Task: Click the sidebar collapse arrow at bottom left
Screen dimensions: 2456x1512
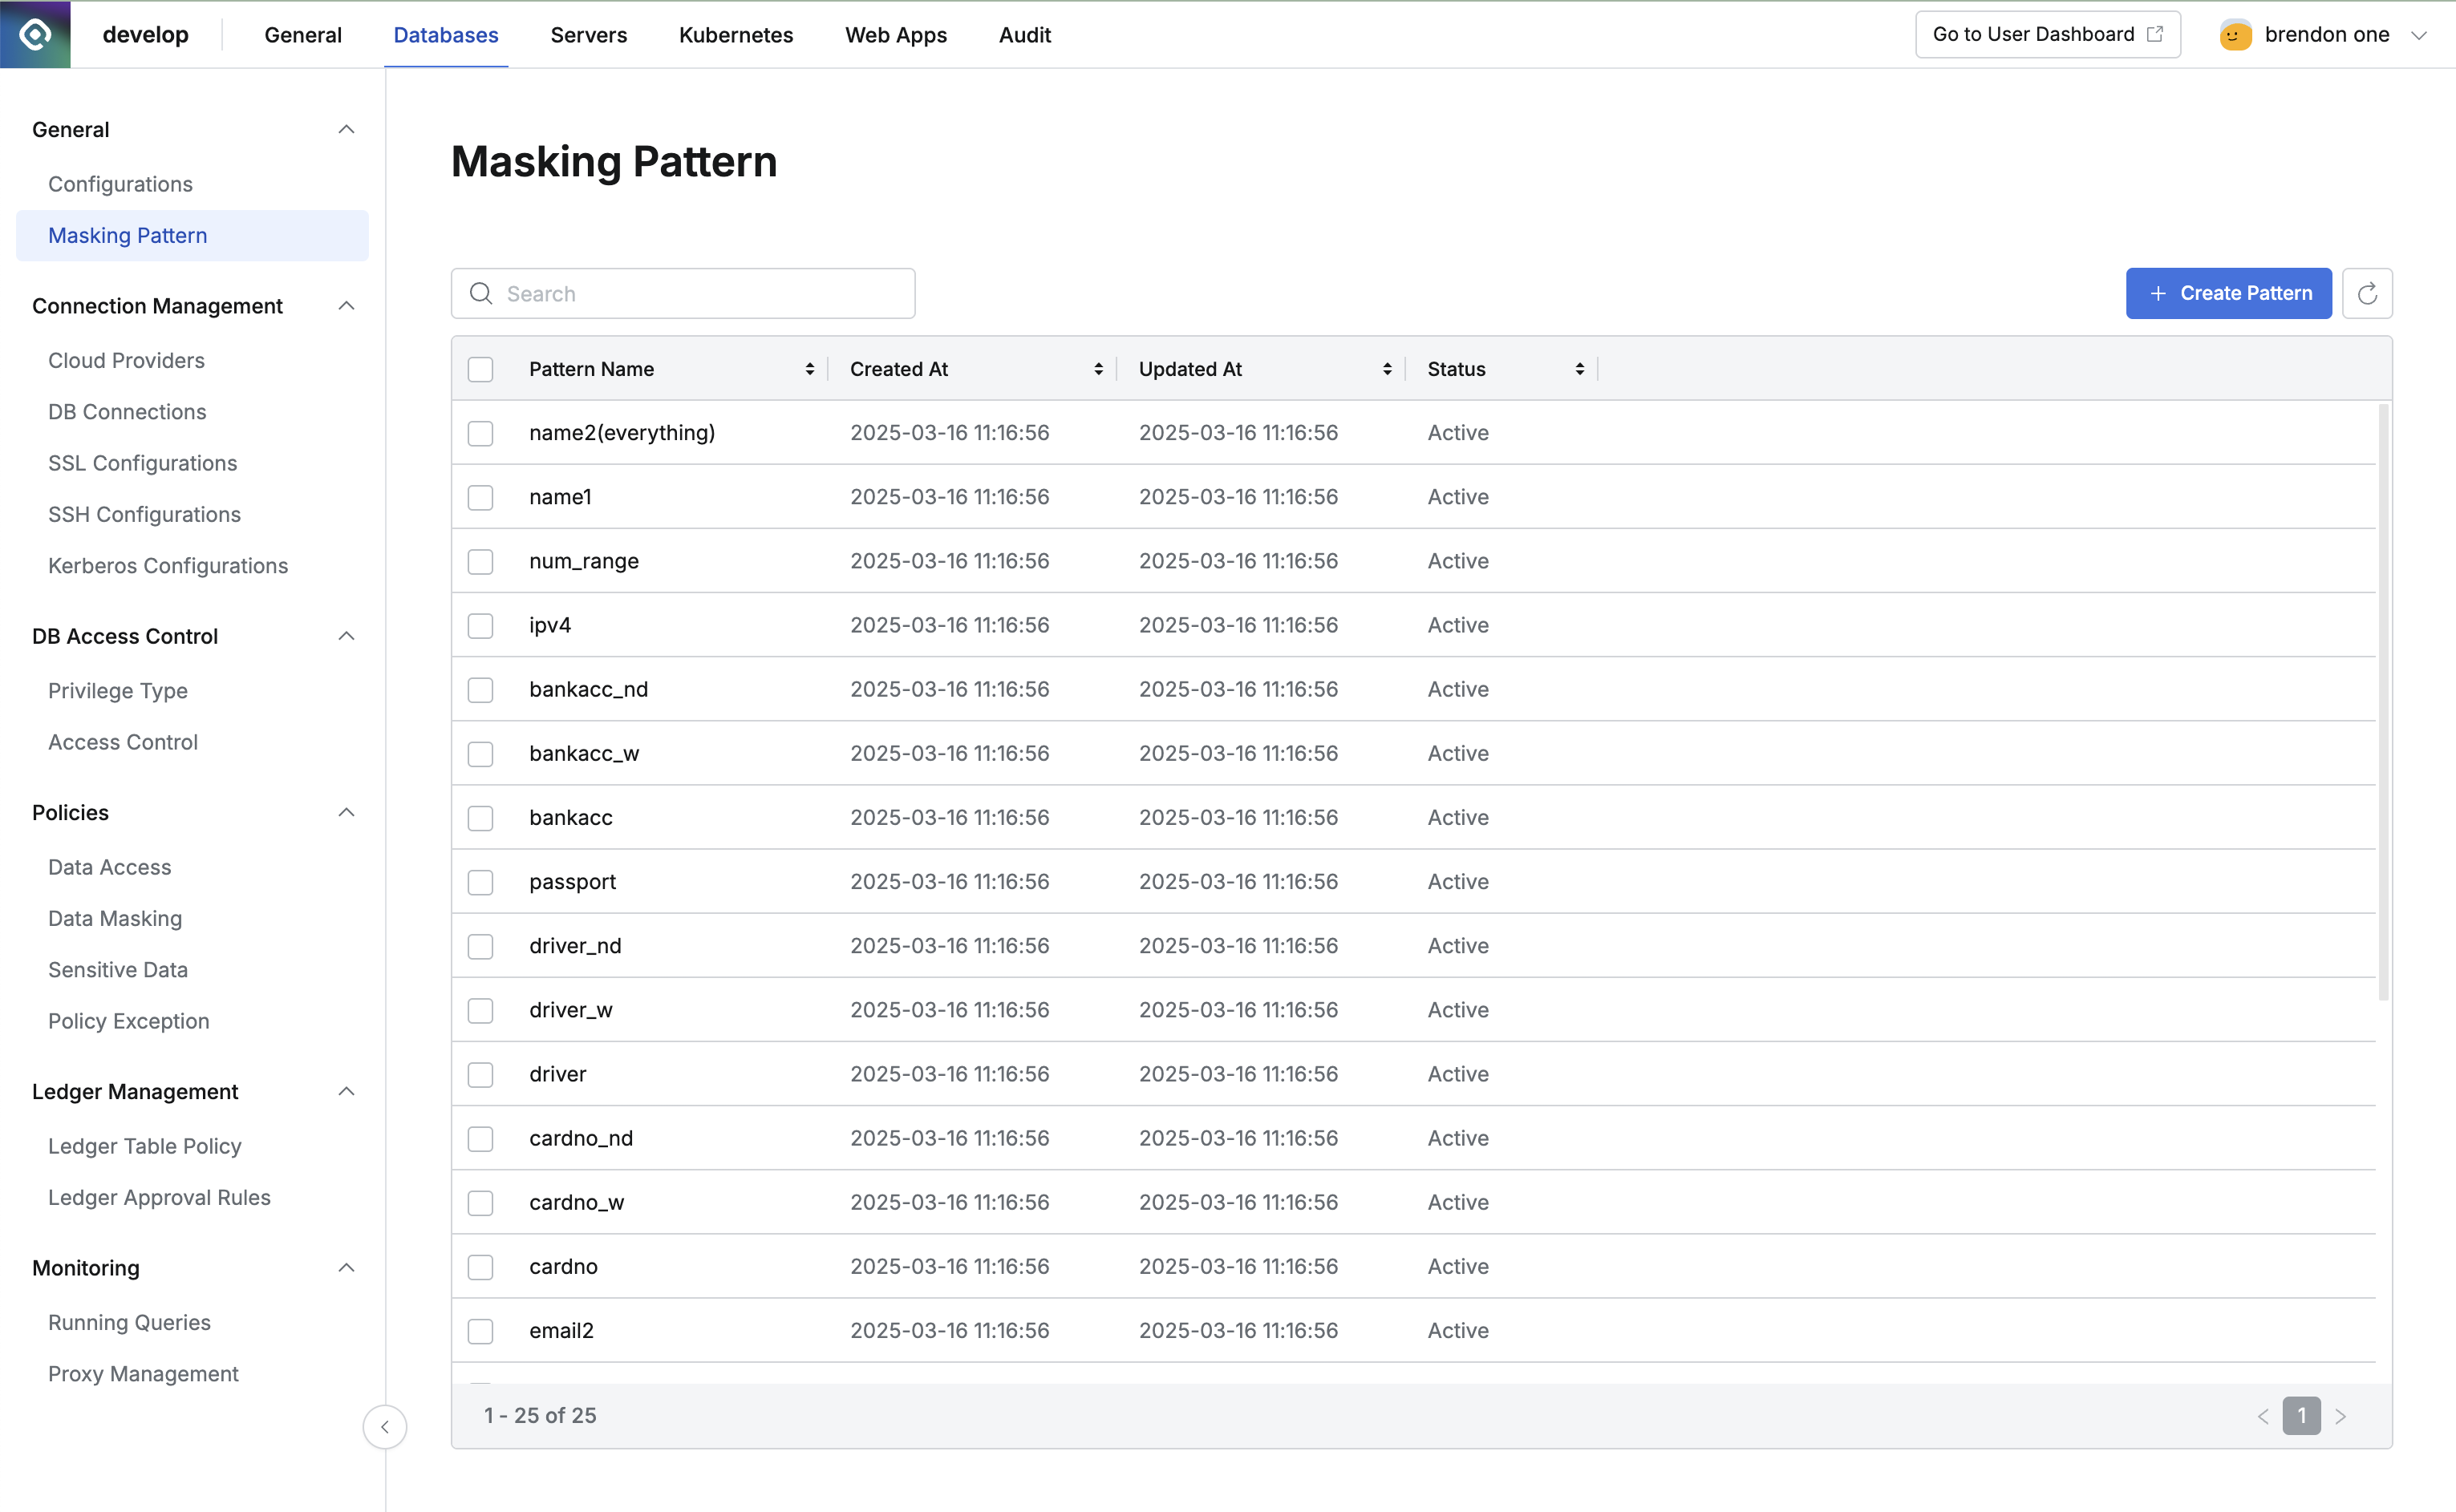Action: pyautogui.click(x=385, y=1427)
